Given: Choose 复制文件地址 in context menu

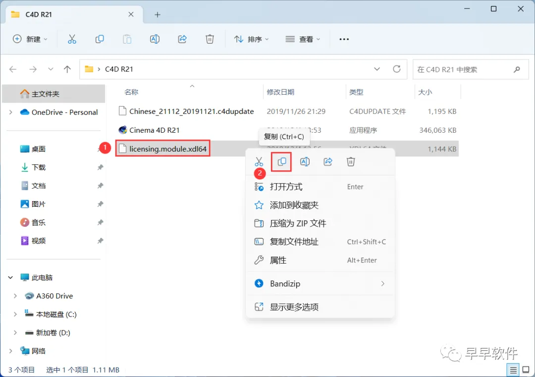Looking at the screenshot, I should tap(320, 242).
